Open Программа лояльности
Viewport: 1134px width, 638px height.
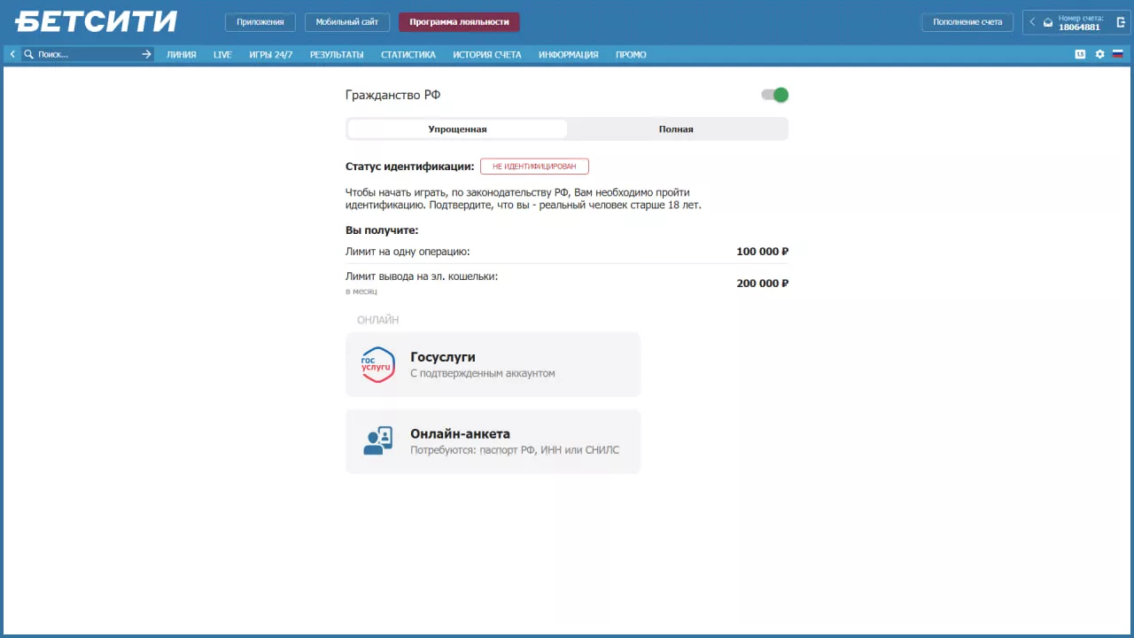coord(458,21)
